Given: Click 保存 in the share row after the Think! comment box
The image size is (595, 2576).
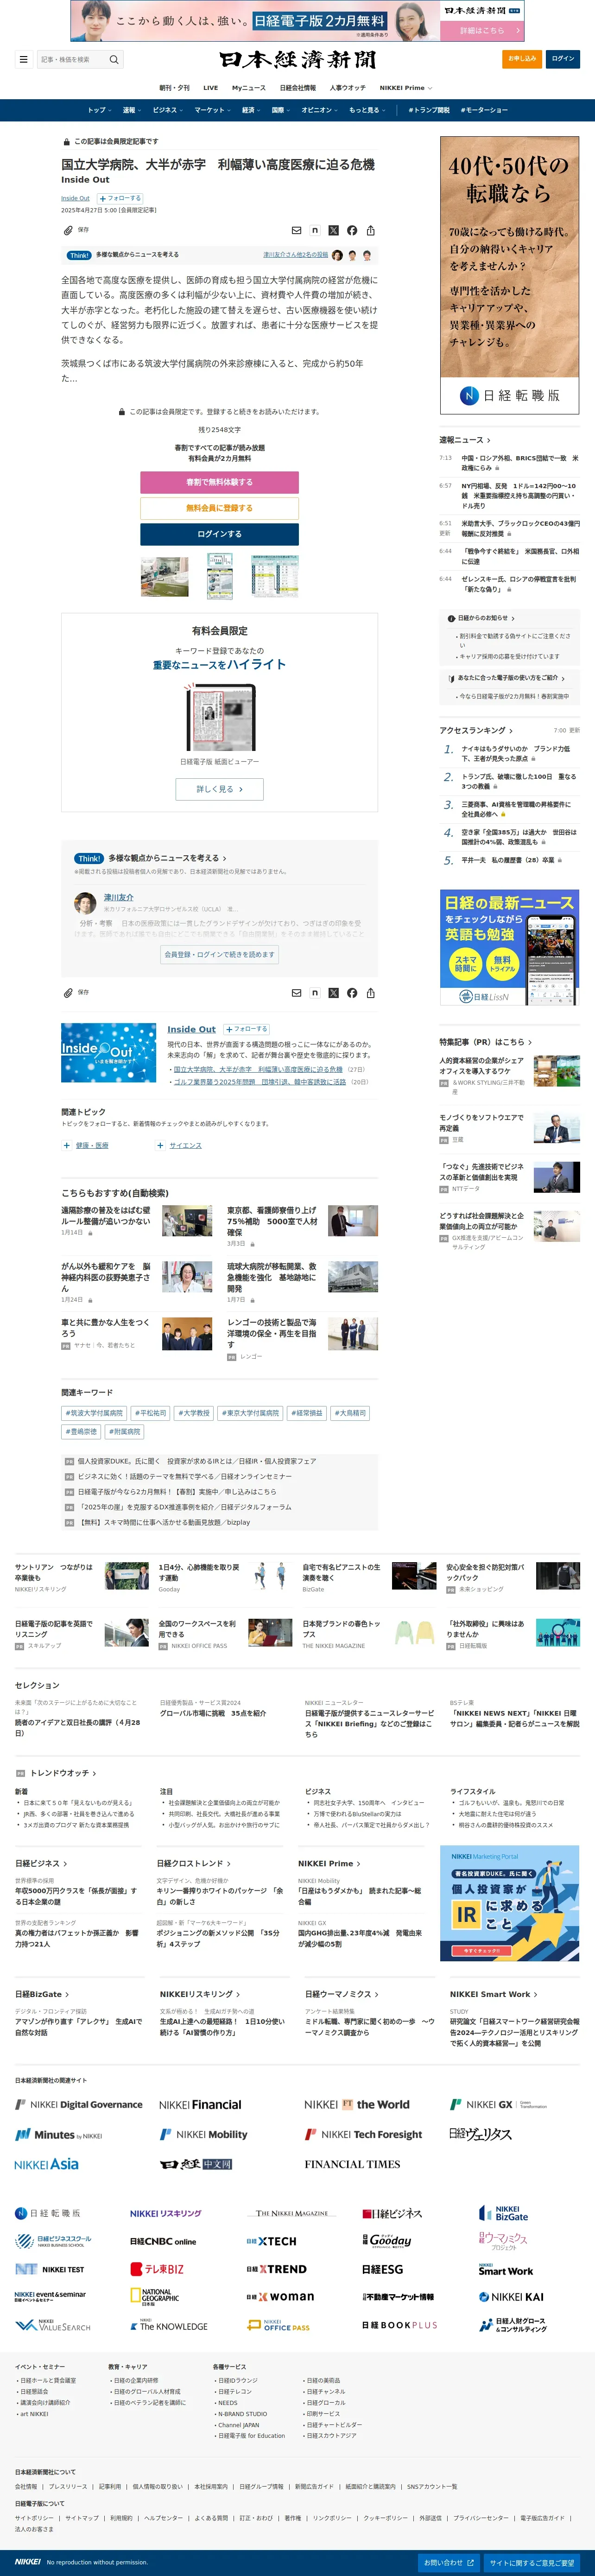Looking at the screenshot, I should 76,993.
